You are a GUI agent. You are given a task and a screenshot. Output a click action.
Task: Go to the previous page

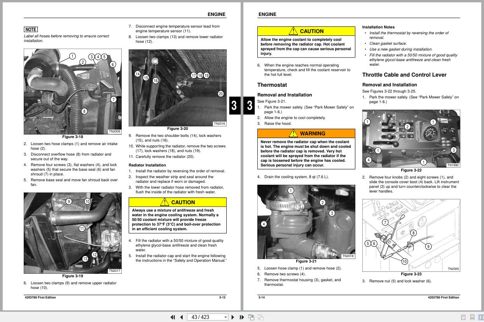click(x=181, y=317)
